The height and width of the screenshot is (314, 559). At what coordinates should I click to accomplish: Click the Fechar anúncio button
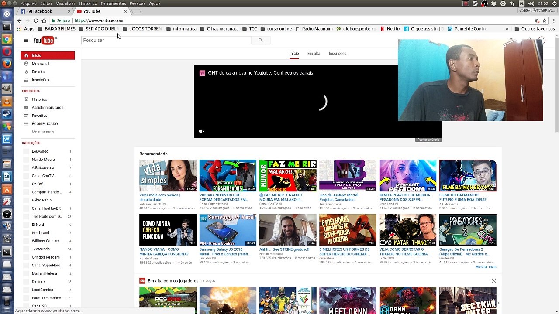point(428,140)
